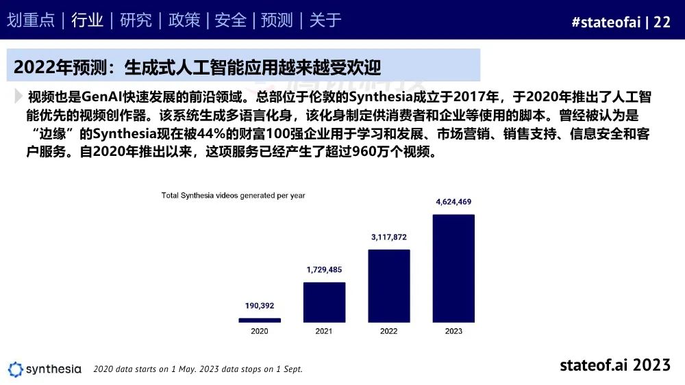
Task: Click the #stateofai | 22 page label
Action: pyautogui.click(x=621, y=22)
